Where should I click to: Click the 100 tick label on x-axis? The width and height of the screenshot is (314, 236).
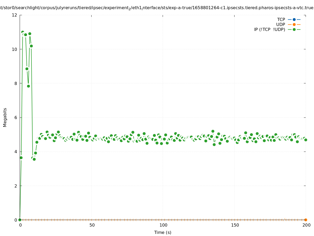click(x=163, y=225)
